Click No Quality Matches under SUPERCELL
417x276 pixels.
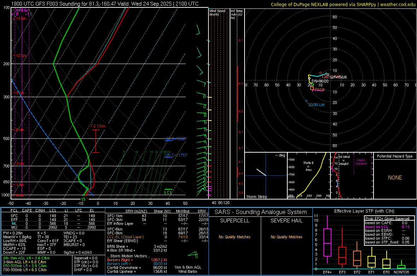point(235,237)
